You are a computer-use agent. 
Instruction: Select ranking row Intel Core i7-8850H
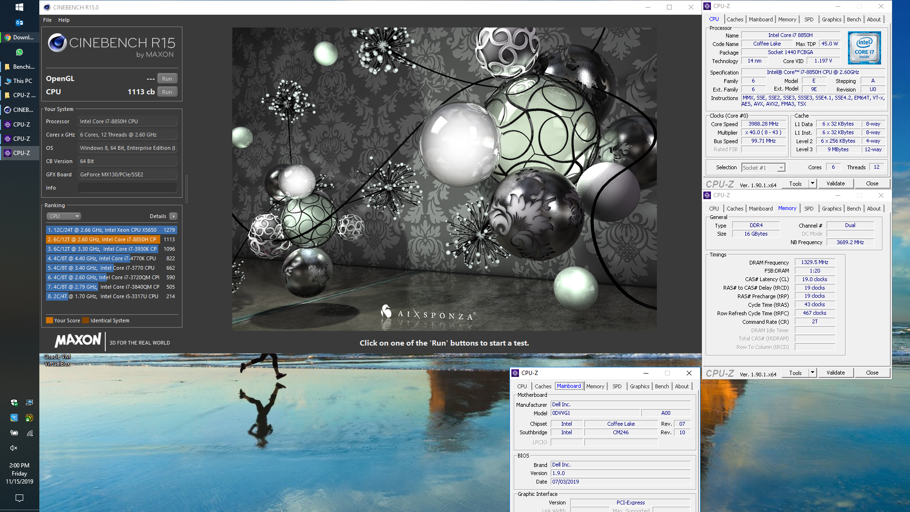click(x=111, y=239)
